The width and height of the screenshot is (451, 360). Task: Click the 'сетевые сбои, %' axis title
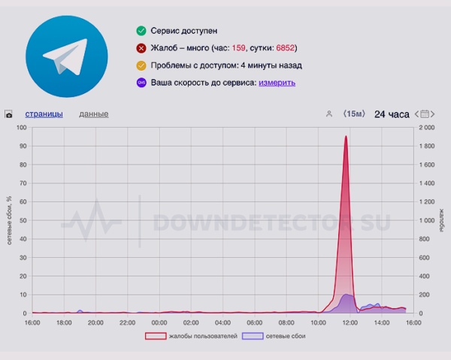coord(9,220)
